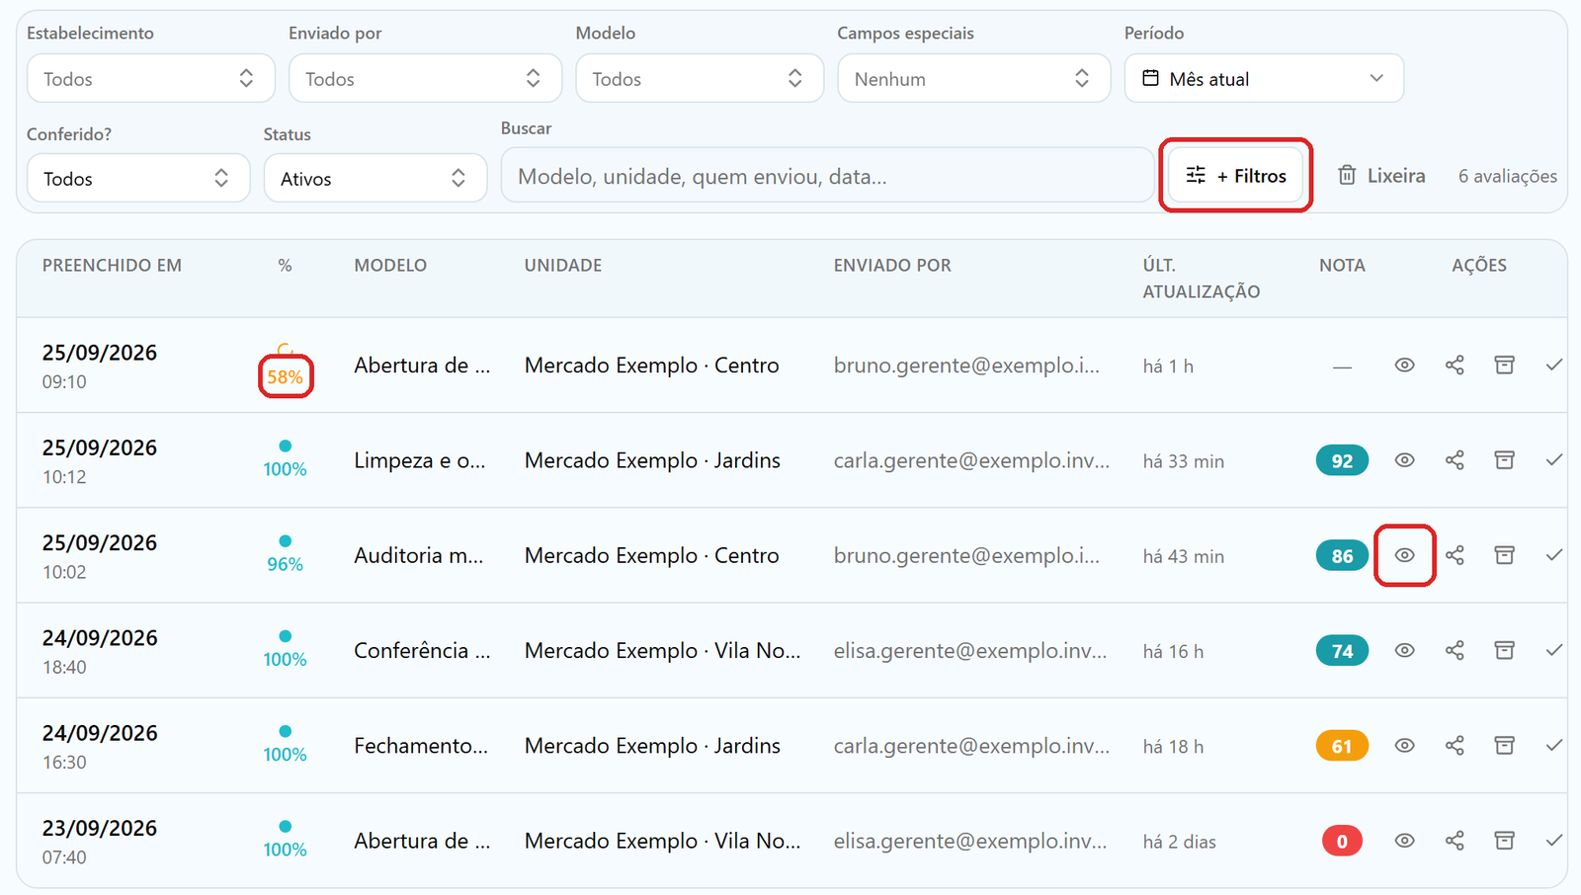Screen dimensions: 1581x895
Task: Click the orange 61 score badge
Action: tap(1342, 746)
